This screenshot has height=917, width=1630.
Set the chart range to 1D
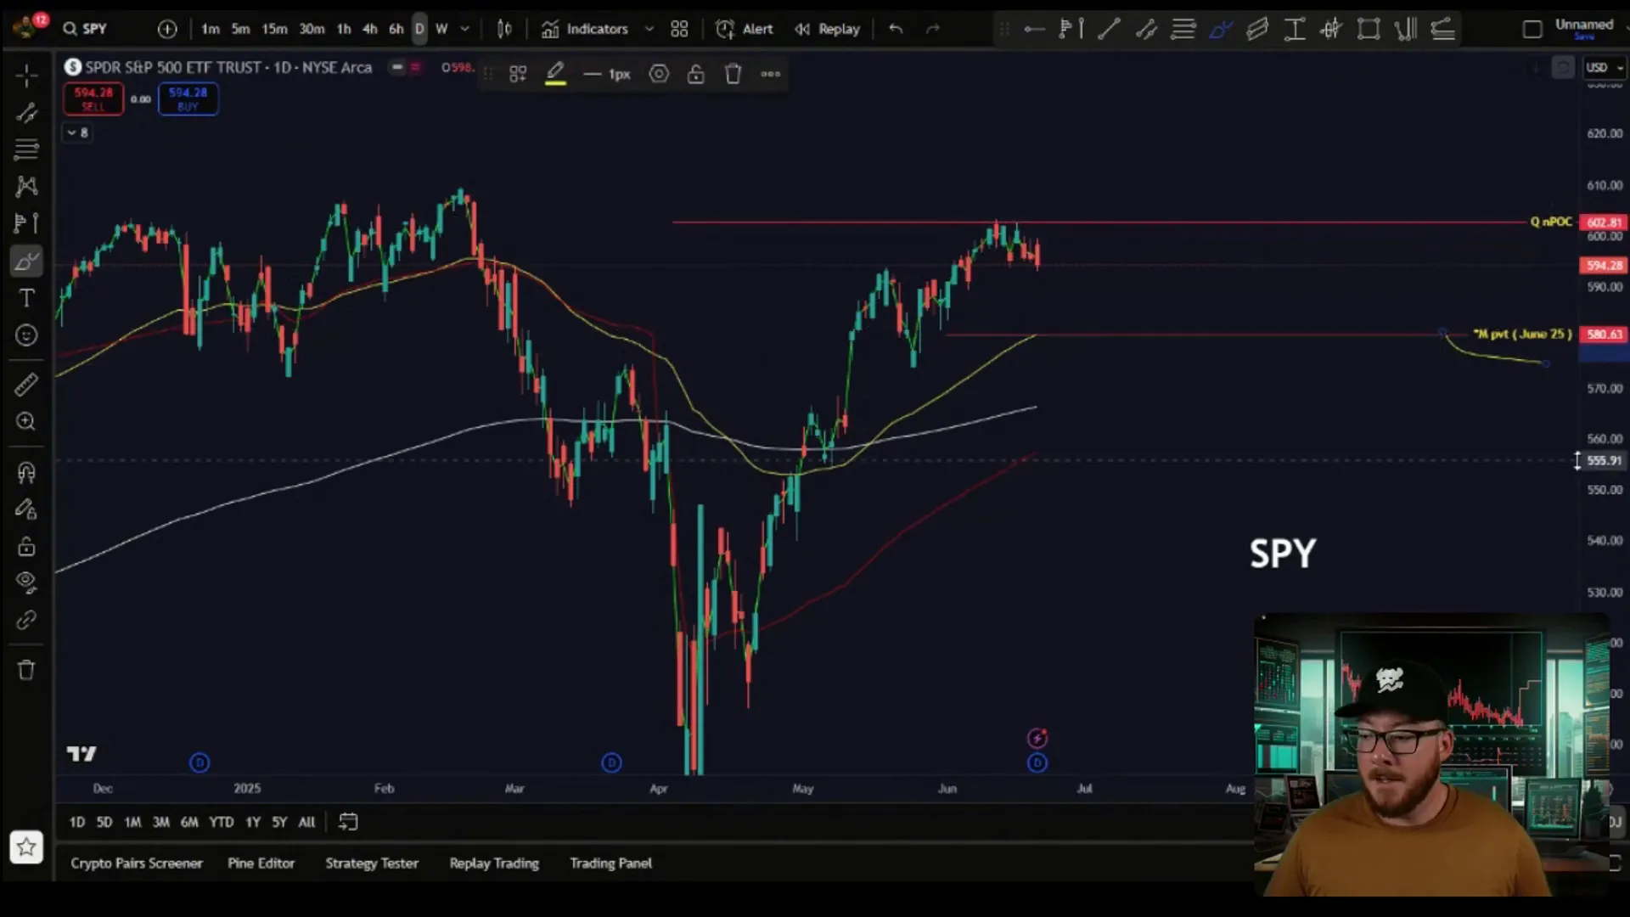click(77, 822)
